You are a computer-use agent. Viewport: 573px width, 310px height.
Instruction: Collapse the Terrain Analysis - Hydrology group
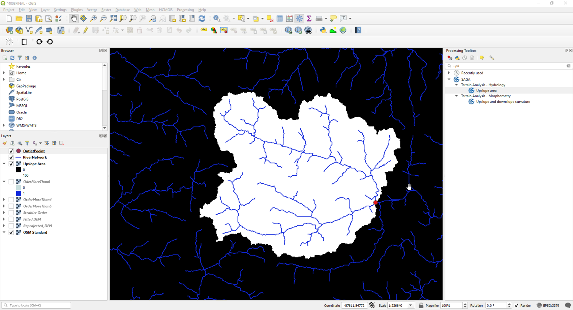tap(456, 85)
